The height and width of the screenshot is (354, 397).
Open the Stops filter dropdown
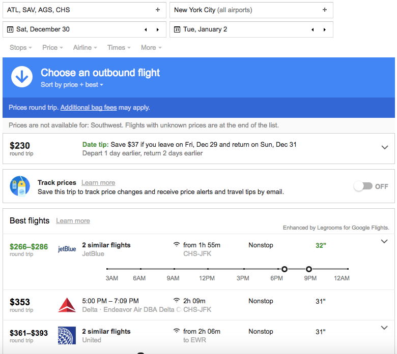click(x=21, y=47)
